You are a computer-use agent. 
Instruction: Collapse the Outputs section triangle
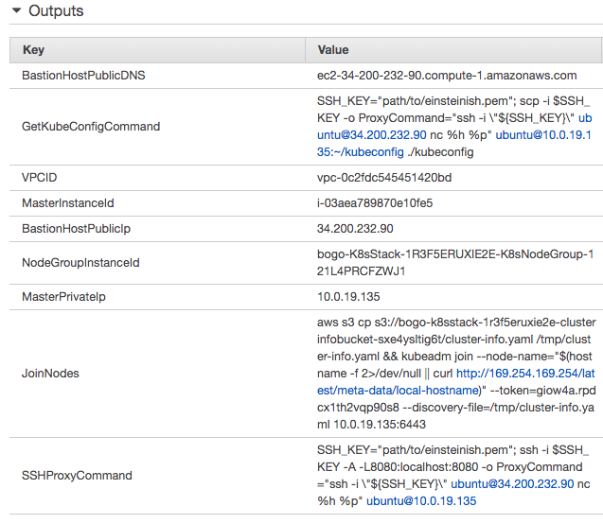(16, 10)
